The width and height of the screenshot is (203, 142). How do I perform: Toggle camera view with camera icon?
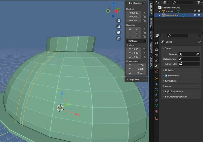tap(119, 33)
